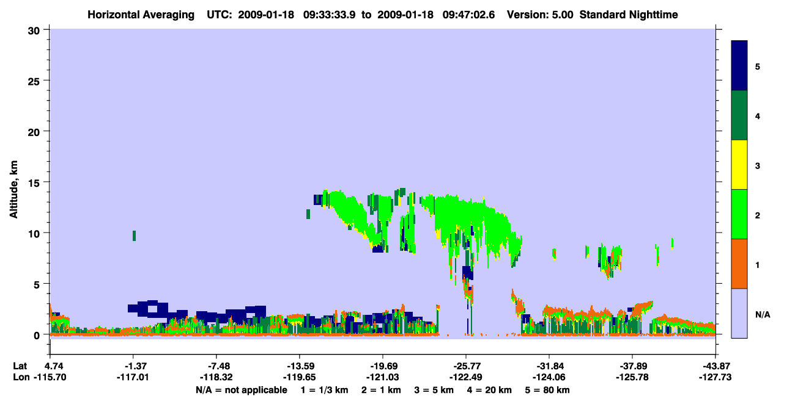
Task: Click the latitude value -25.77
Action: (465, 366)
